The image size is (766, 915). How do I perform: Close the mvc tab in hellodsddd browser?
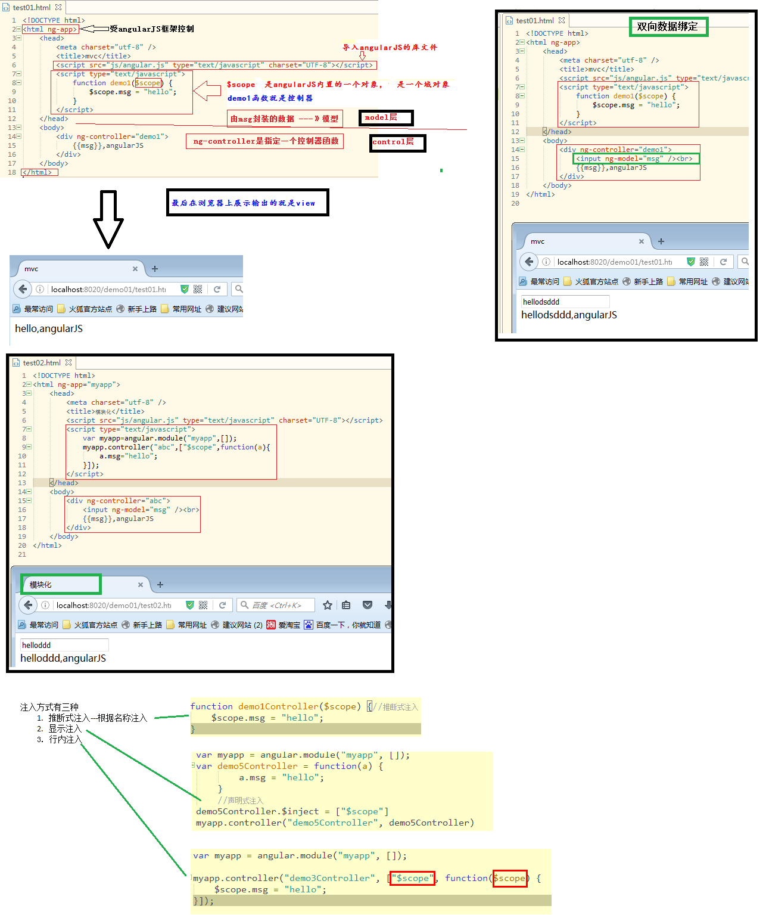click(642, 241)
